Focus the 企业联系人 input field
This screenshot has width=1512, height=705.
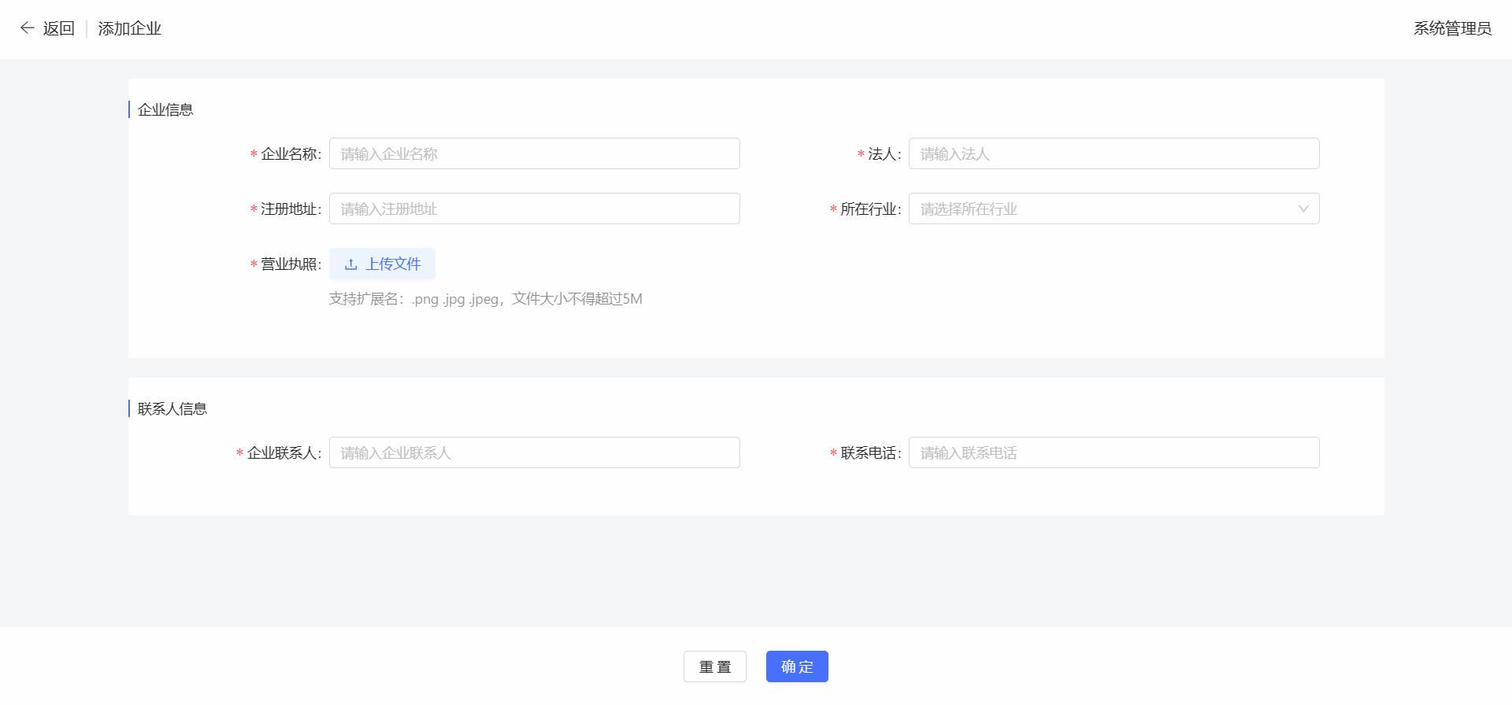(x=534, y=452)
